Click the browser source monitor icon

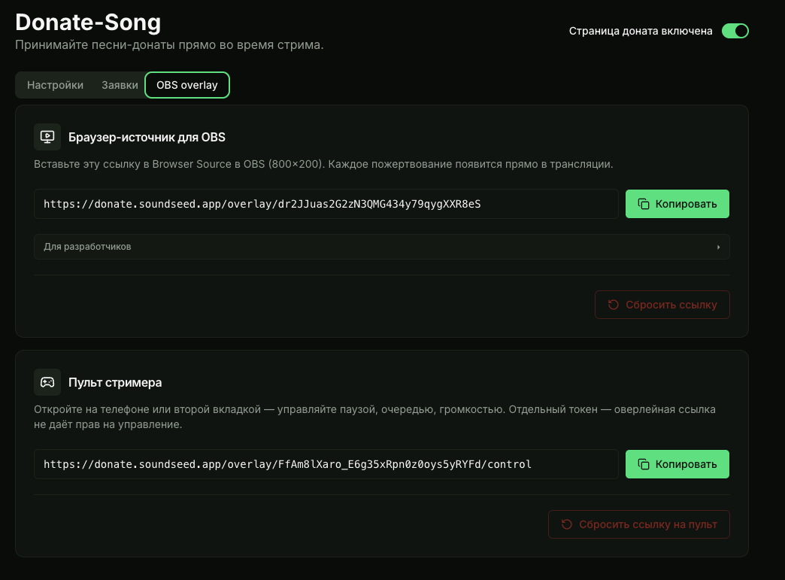pyautogui.click(x=47, y=137)
